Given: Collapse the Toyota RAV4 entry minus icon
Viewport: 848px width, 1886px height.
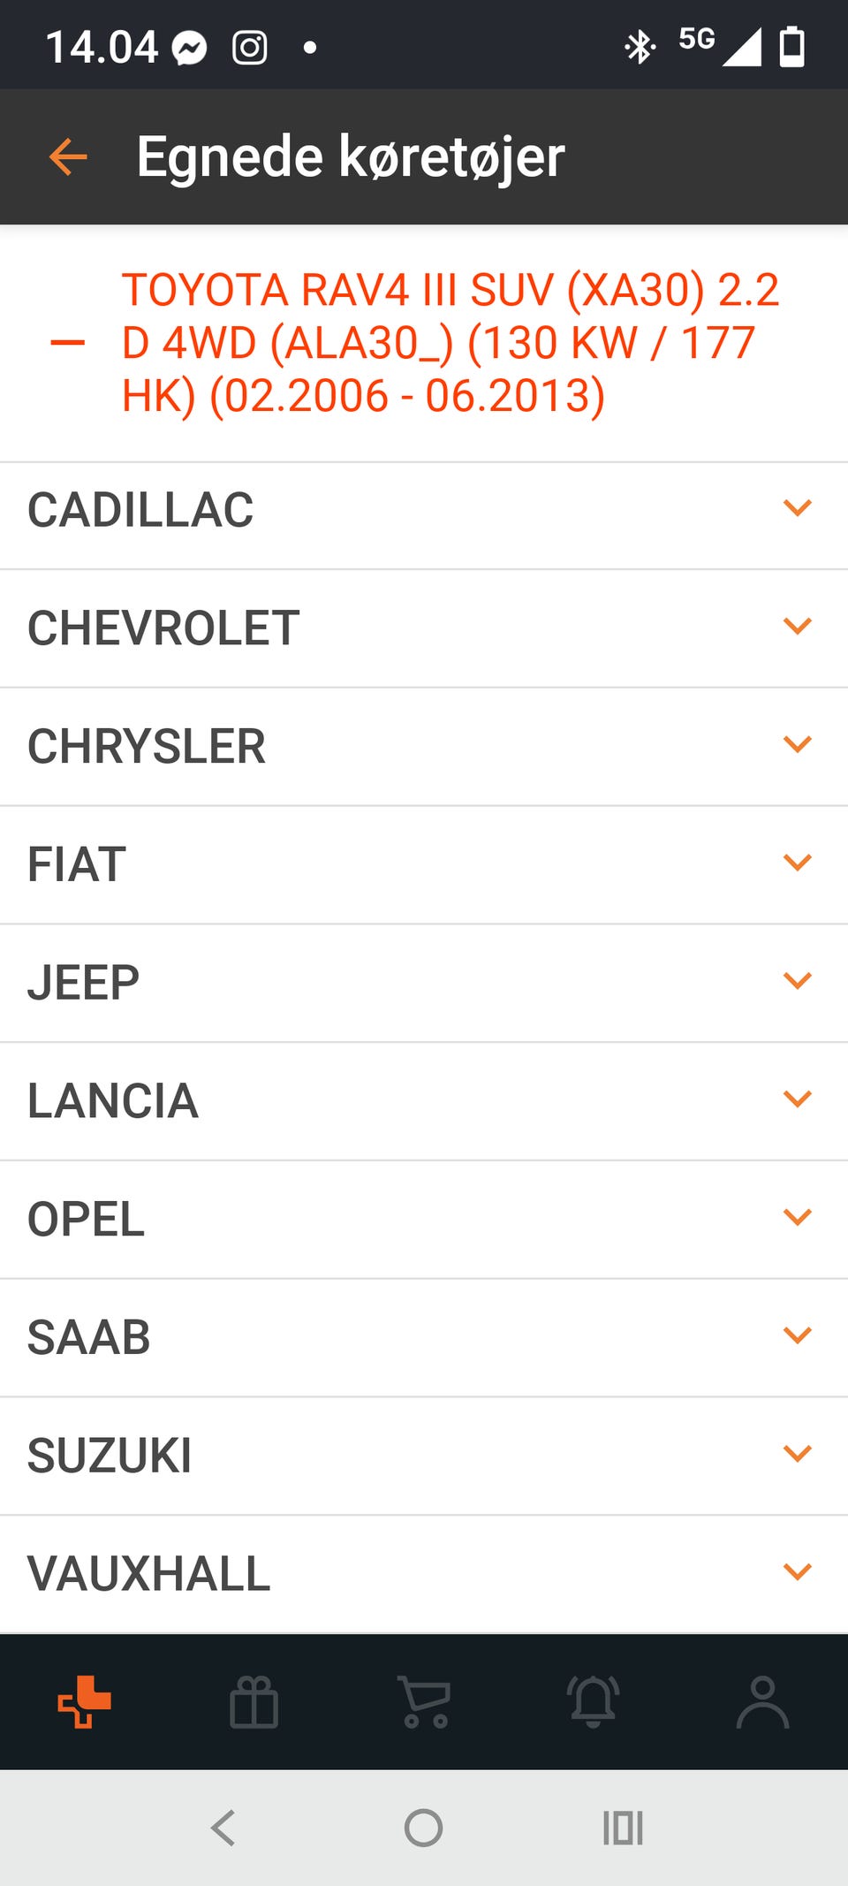Looking at the screenshot, I should pos(68,343).
